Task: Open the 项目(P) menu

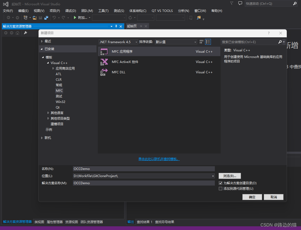Action: pos(55,11)
